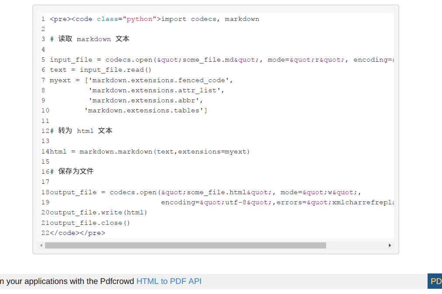Click the dark blue PDF button at bottom right
The height and width of the screenshot is (294, 442).
pyautogui.click(x=435, y=281)
